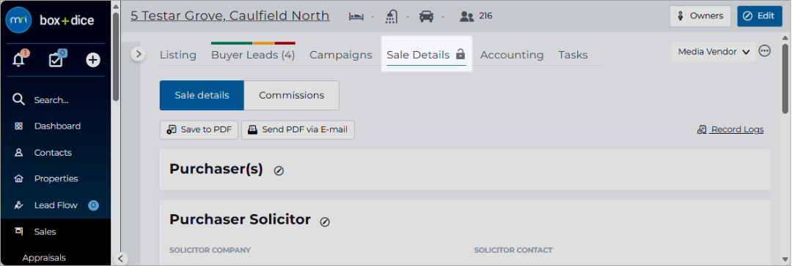792x266 pixels.
Task: Switch to the Commissions toggle
Action: 291,95
